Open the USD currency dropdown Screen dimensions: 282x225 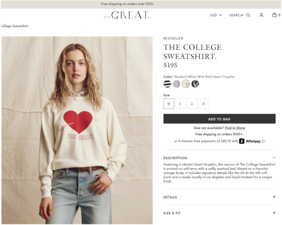[x=216, y=15]
